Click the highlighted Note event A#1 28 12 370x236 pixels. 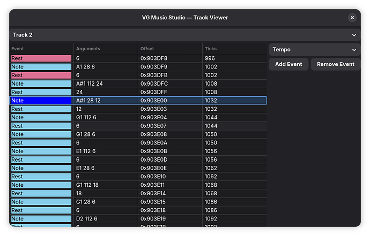41,101
